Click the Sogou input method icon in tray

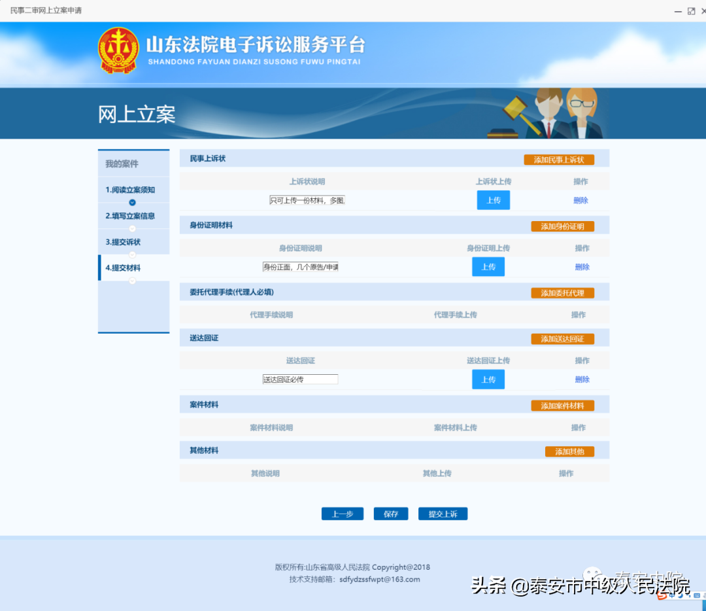[x=662, y=595]
